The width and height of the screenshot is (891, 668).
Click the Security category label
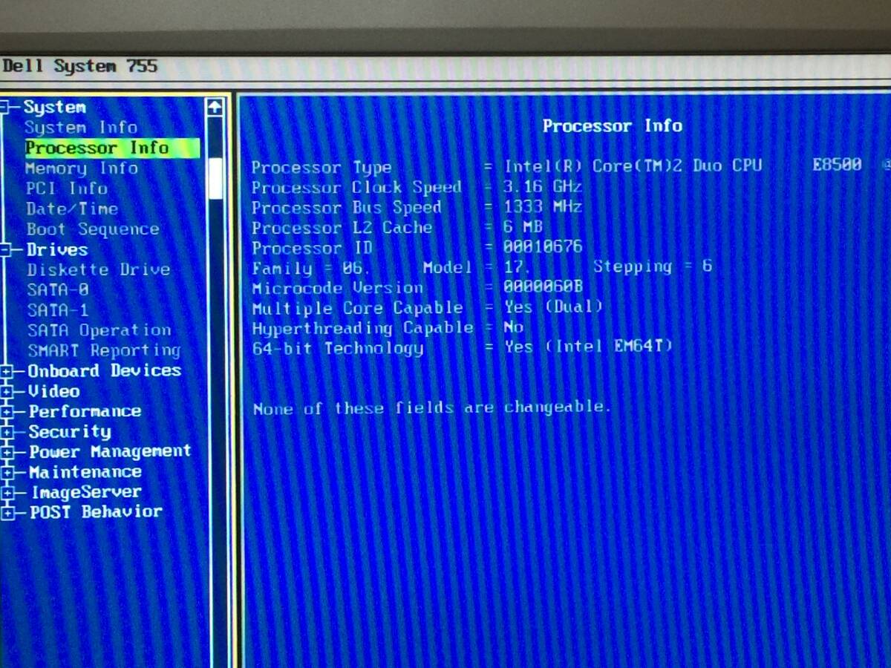(x=70, y=432)
